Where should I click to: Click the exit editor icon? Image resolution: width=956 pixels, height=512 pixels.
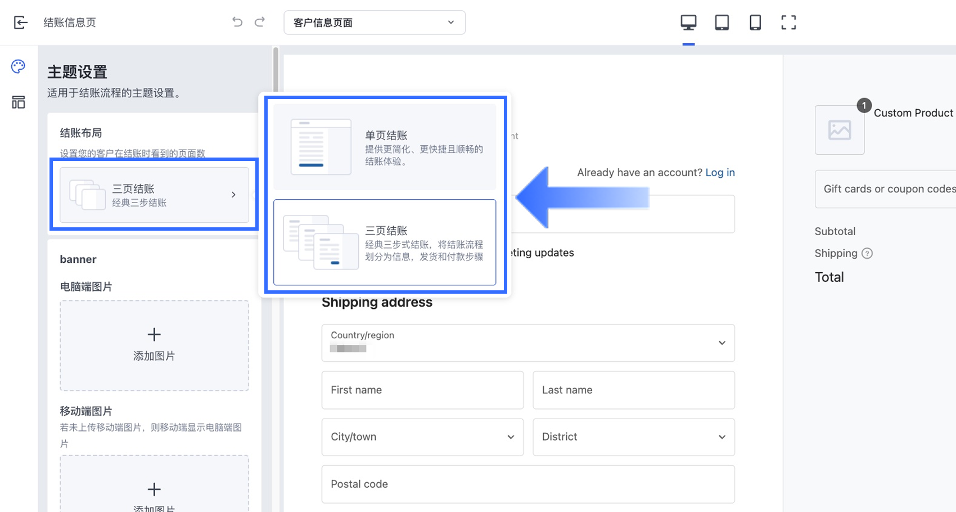pyautogui.click(x=20, y=23)
